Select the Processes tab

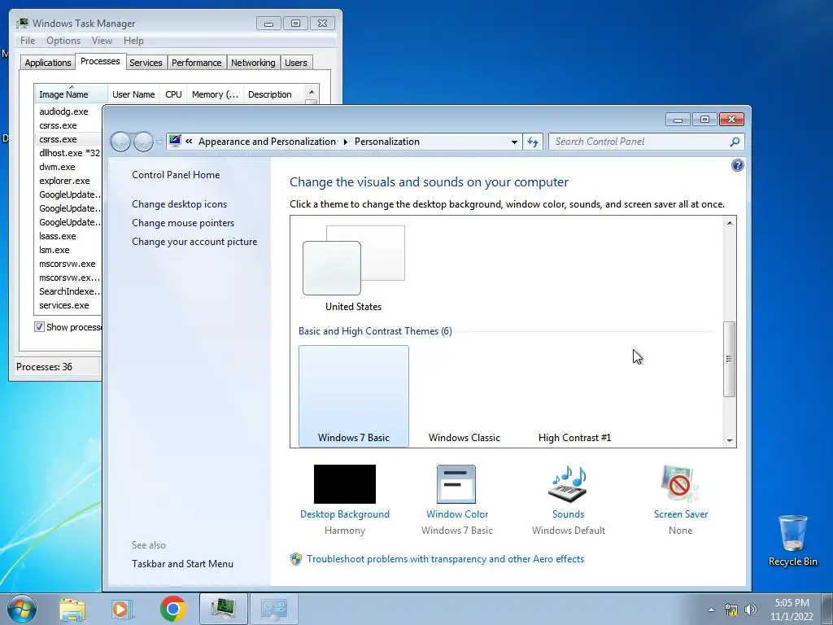point(100,62)
